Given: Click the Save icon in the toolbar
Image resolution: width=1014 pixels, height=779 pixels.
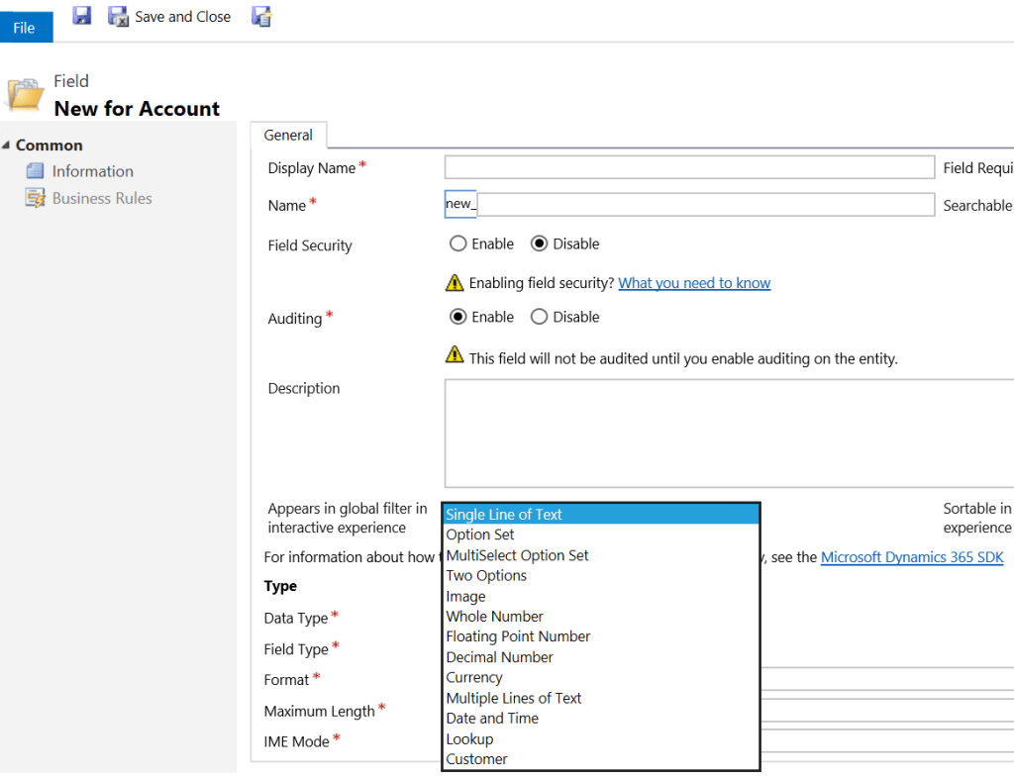Looking at the screenshot, I should click(81, 15).
